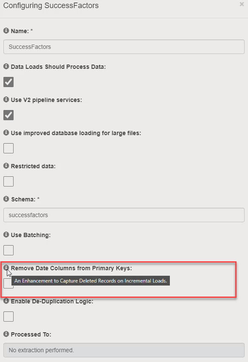
Task: Click info icon beside Enable De-Duplication Logic
Action: pos(6,301)
